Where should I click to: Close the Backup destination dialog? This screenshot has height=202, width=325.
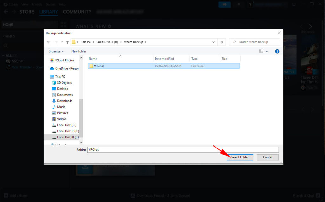[279, 33]
